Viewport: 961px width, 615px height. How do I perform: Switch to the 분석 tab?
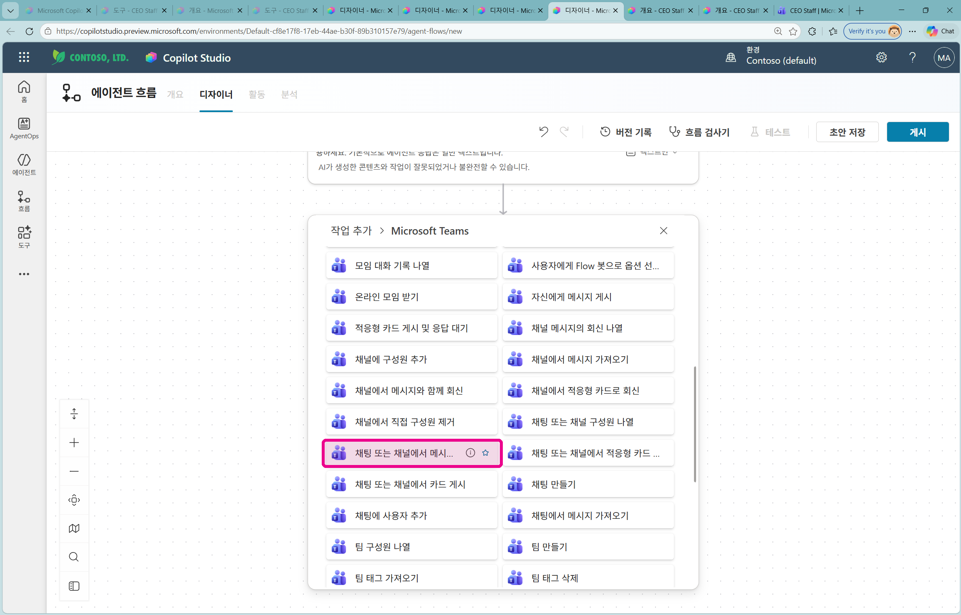[x=289, y=95]
